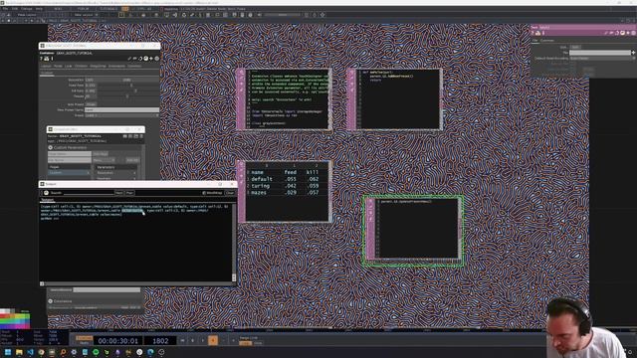Click Add Par in Component Editor
This screenshot has height=358, width=637.
(132, 160)
